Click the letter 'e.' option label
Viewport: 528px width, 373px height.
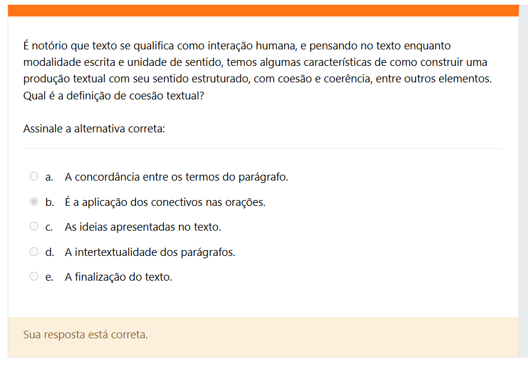point(49,277)
